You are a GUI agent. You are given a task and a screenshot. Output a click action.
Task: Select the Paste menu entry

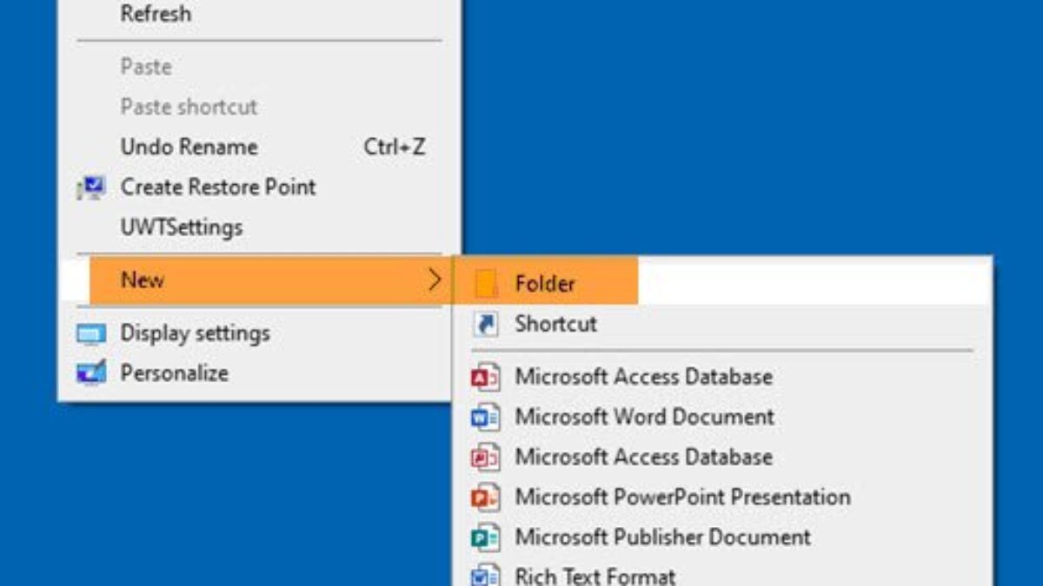click(x=146, y=67)
